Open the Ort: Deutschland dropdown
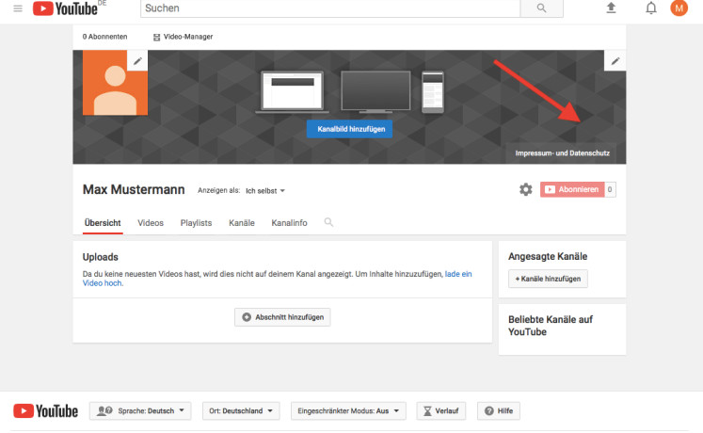703x433 pixels. coord(241,410)
